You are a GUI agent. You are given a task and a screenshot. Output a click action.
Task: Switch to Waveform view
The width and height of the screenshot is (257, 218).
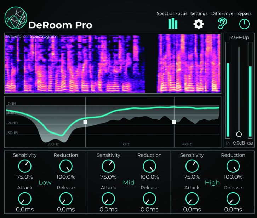(17, 36)
